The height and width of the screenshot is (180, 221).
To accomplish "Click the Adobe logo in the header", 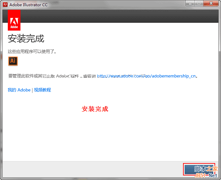I will [x=14, y=20].
